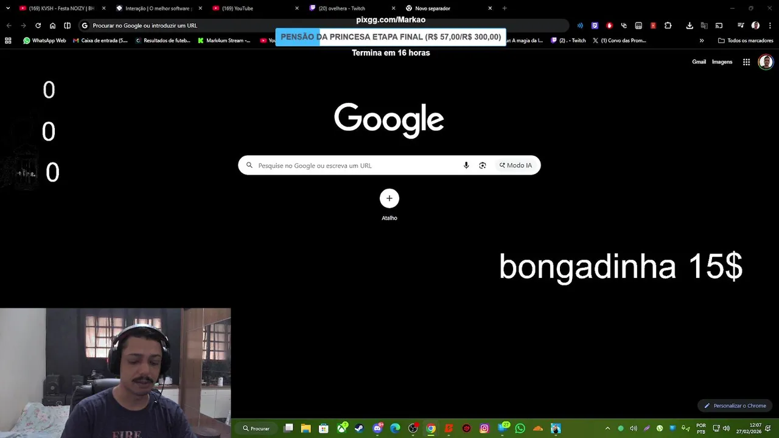Add a new shortcut with plus icon
The image size is (779, 438).
pos(389,198)
